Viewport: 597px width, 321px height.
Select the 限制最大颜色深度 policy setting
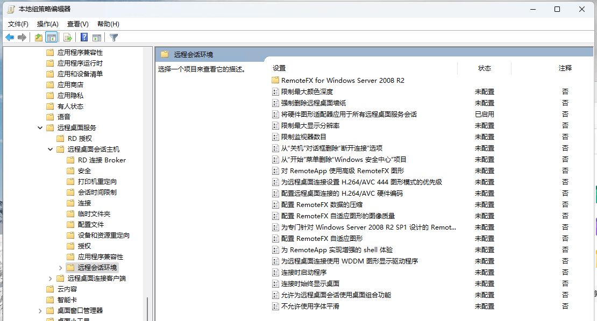click(x=307, y=92)
